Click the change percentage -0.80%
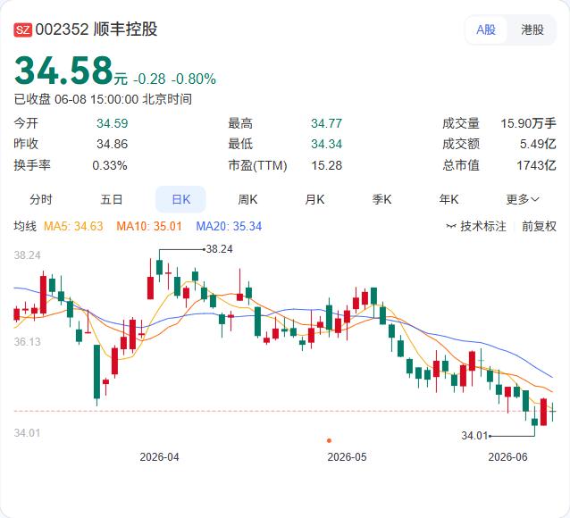Image resolution: width=570 pixels, height=518 pixels. pos(193,79)
